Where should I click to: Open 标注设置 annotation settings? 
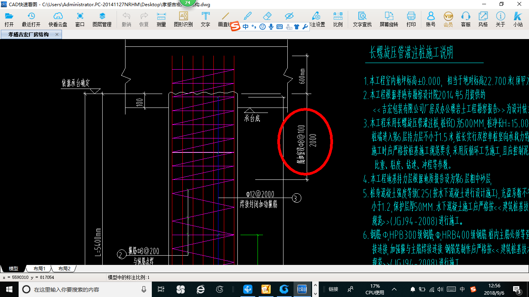pyautogui.click(x=316, y=19)
